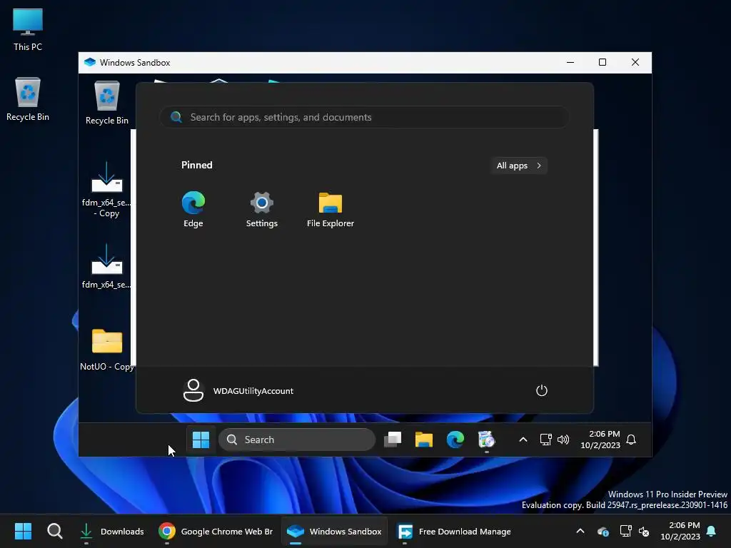Open the installer icon in the sandbox taskbar
The height and width of the screenshot is (548, 731).
(486, 440)
